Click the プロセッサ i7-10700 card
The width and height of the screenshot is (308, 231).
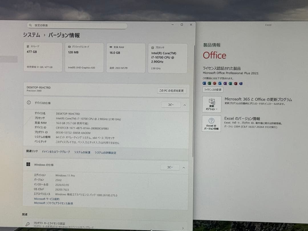coord(168,58)
